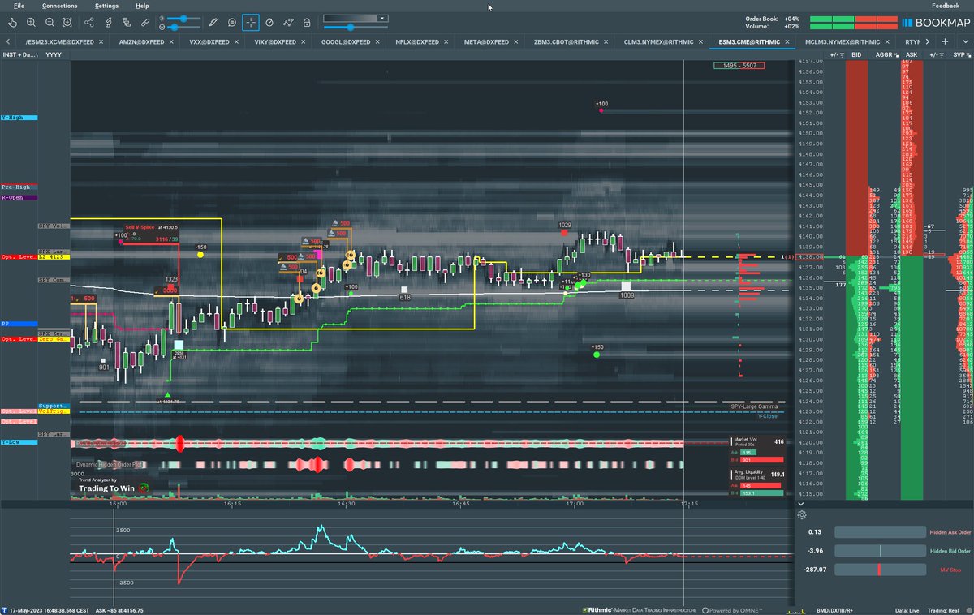974x615 pixels.
Task: Click the speech bubble notes icon
Action: tap(232, 22)
